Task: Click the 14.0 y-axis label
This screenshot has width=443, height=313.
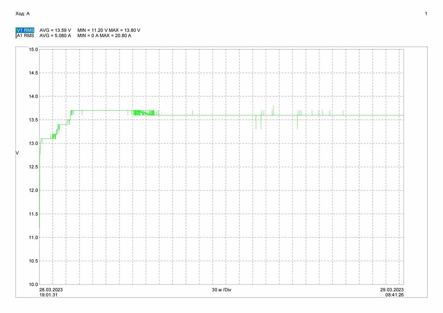Action: point(33,96)
